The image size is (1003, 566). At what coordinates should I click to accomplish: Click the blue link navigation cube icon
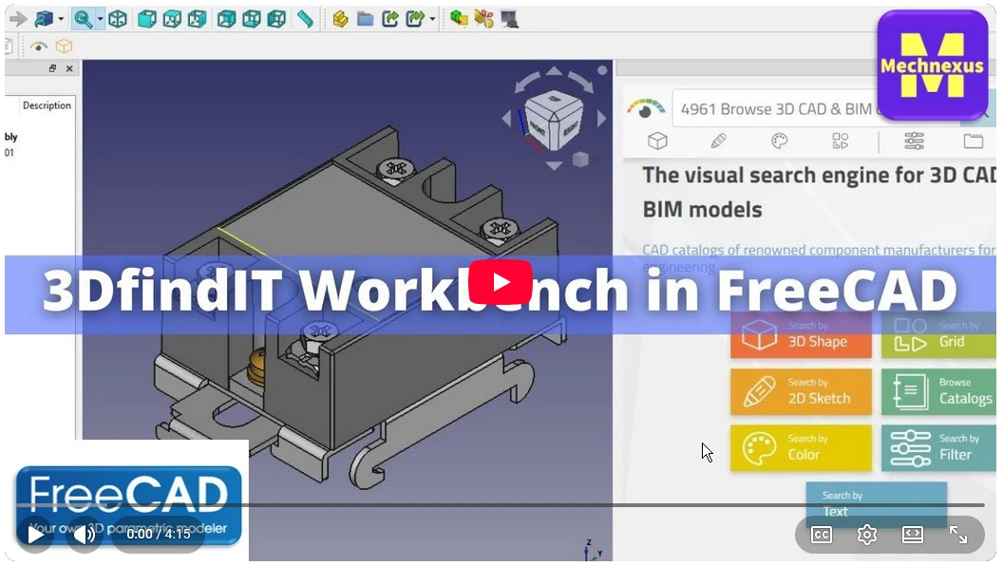coord(44,19)
